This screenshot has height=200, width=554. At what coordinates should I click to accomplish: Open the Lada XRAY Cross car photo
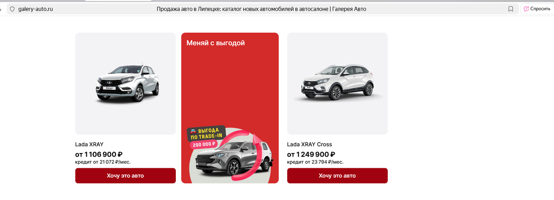click(337, 83)
